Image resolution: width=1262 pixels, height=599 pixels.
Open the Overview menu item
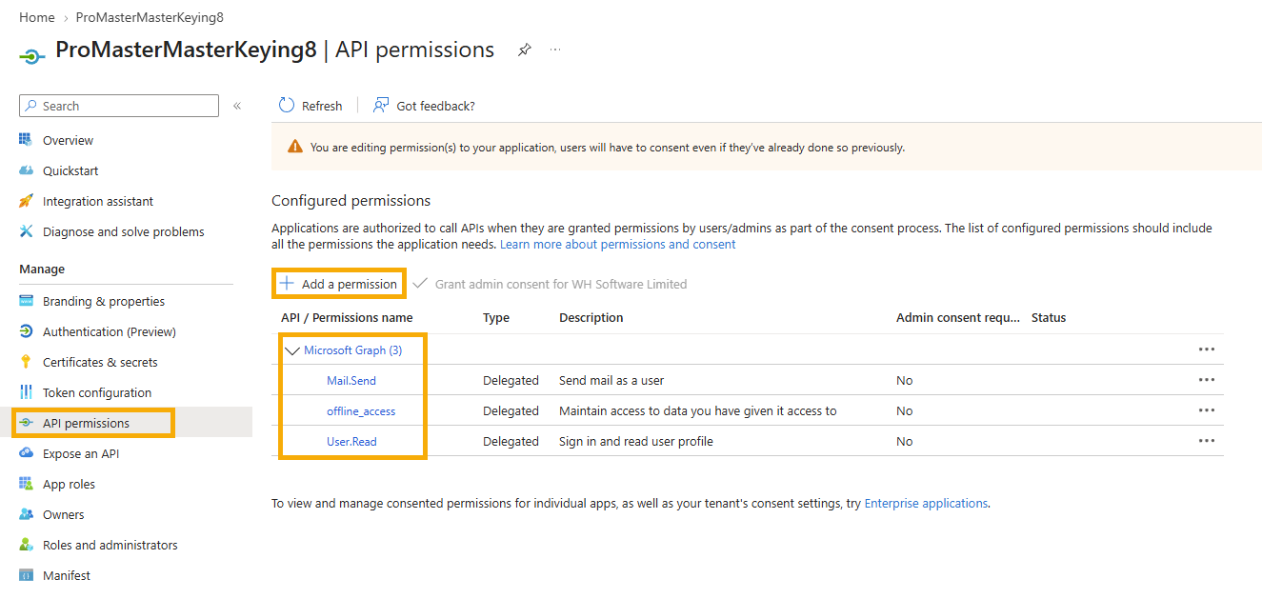click(x=68, y=140)
